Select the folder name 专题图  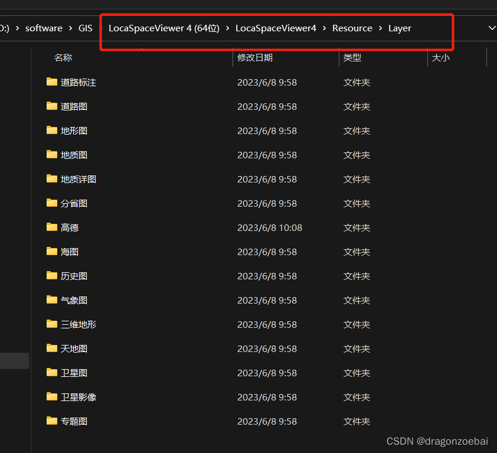[x=74, y=421]
